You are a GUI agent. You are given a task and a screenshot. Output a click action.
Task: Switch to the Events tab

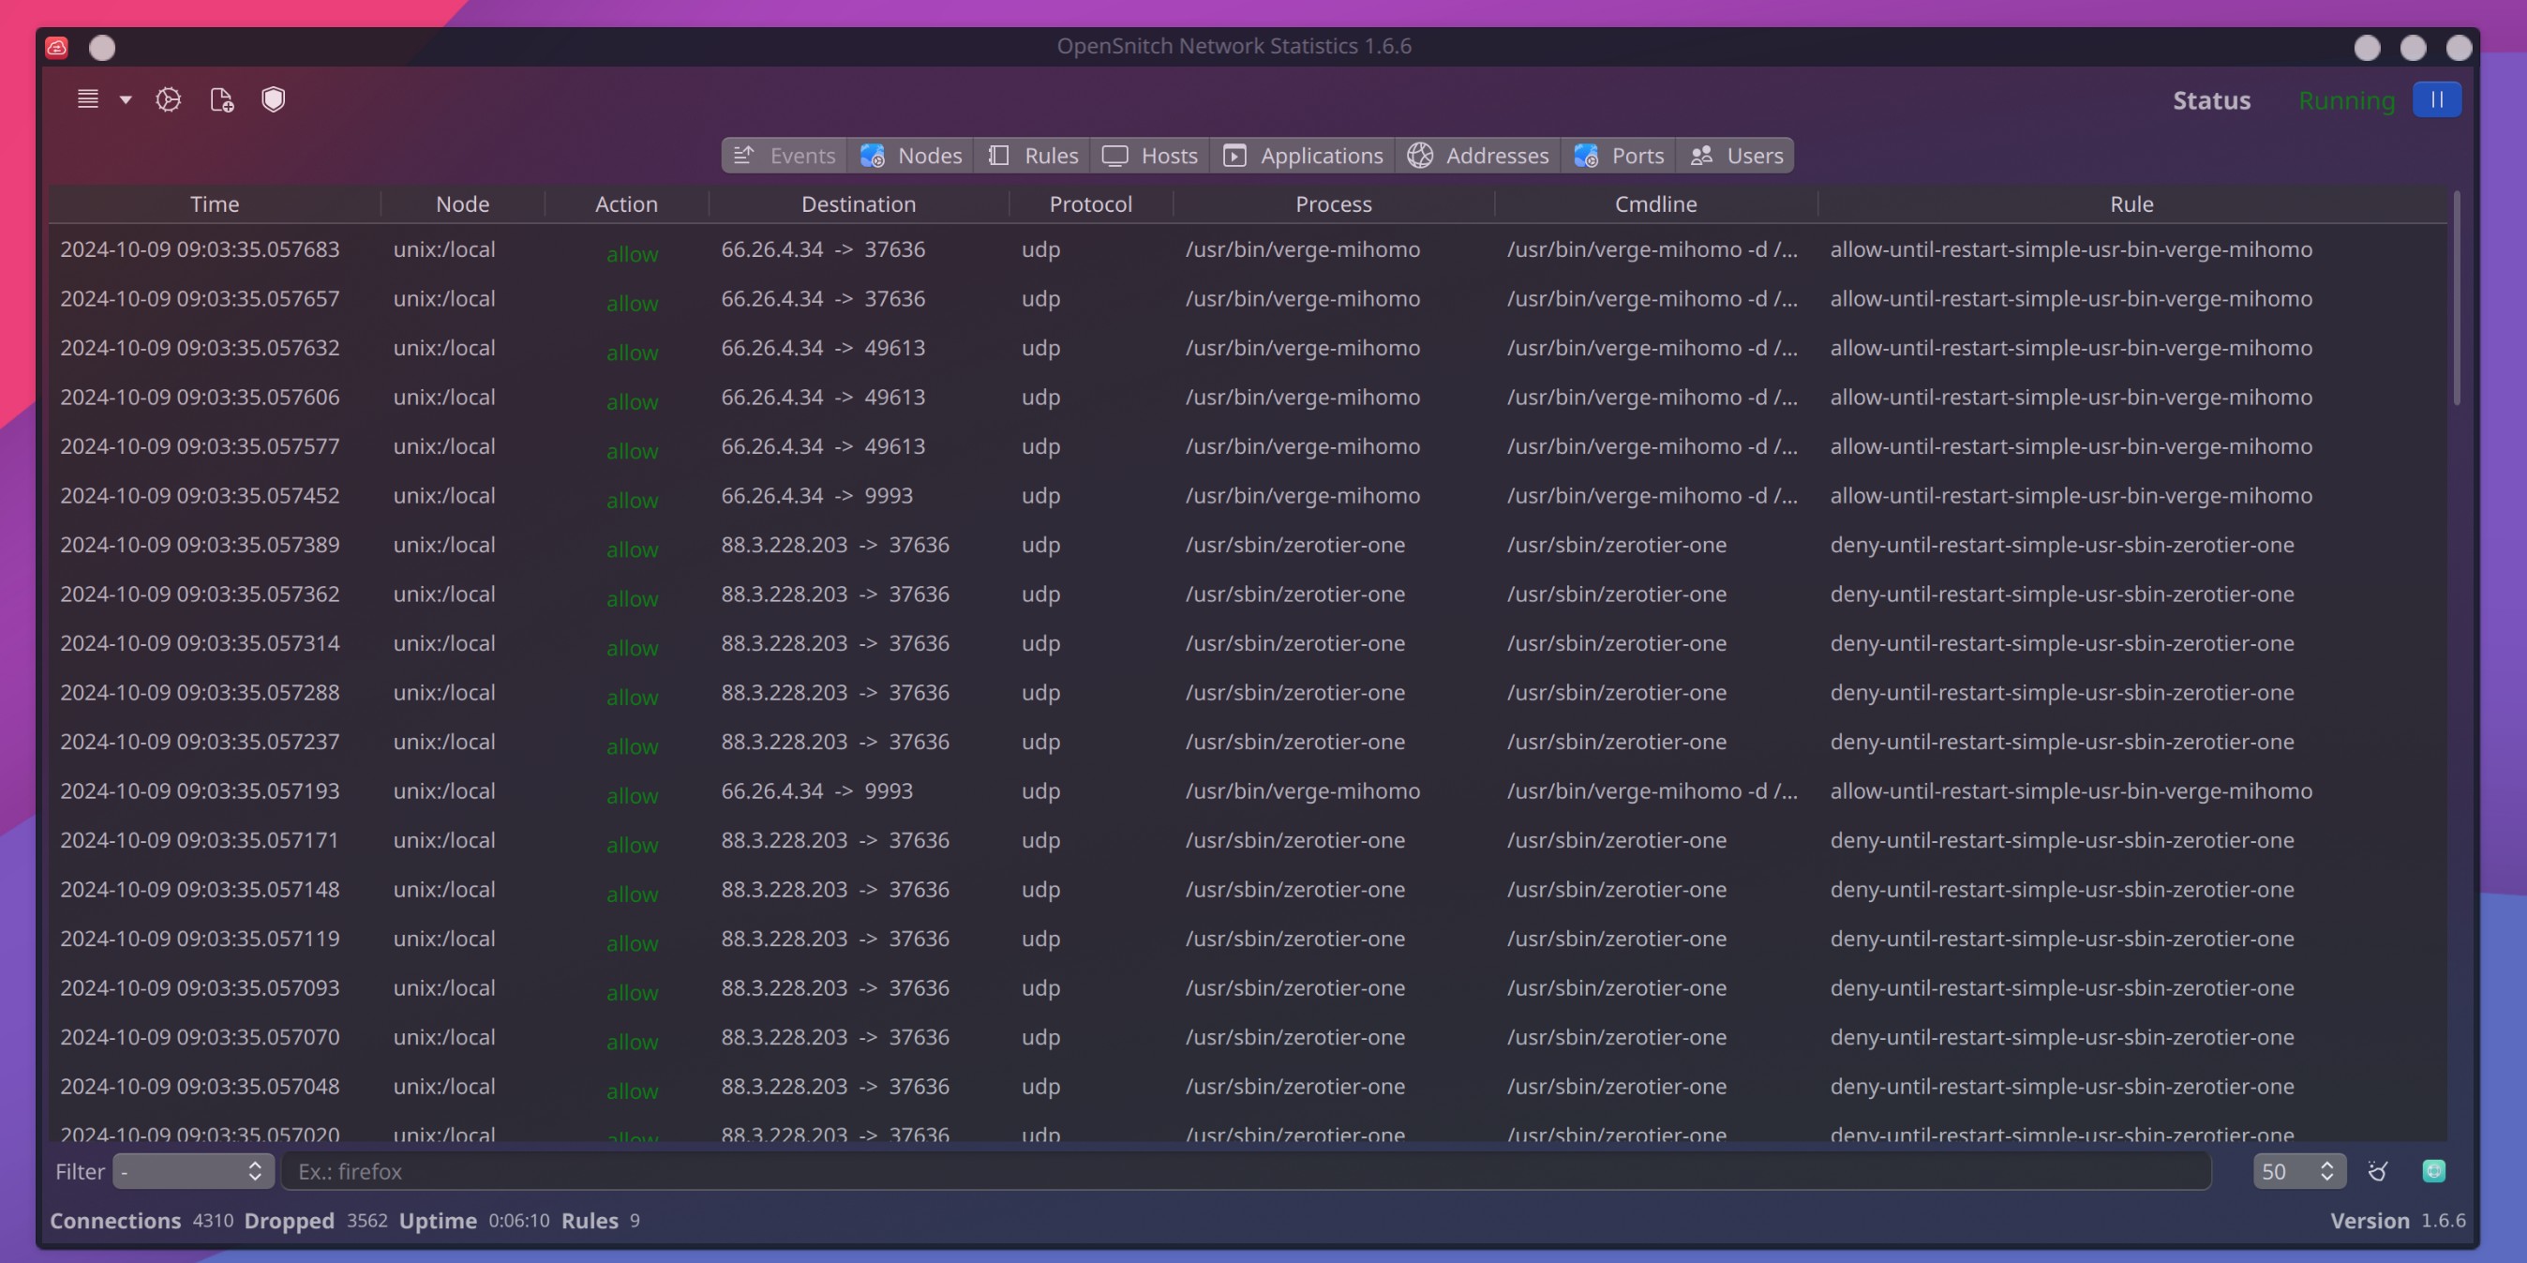point(785,155)
